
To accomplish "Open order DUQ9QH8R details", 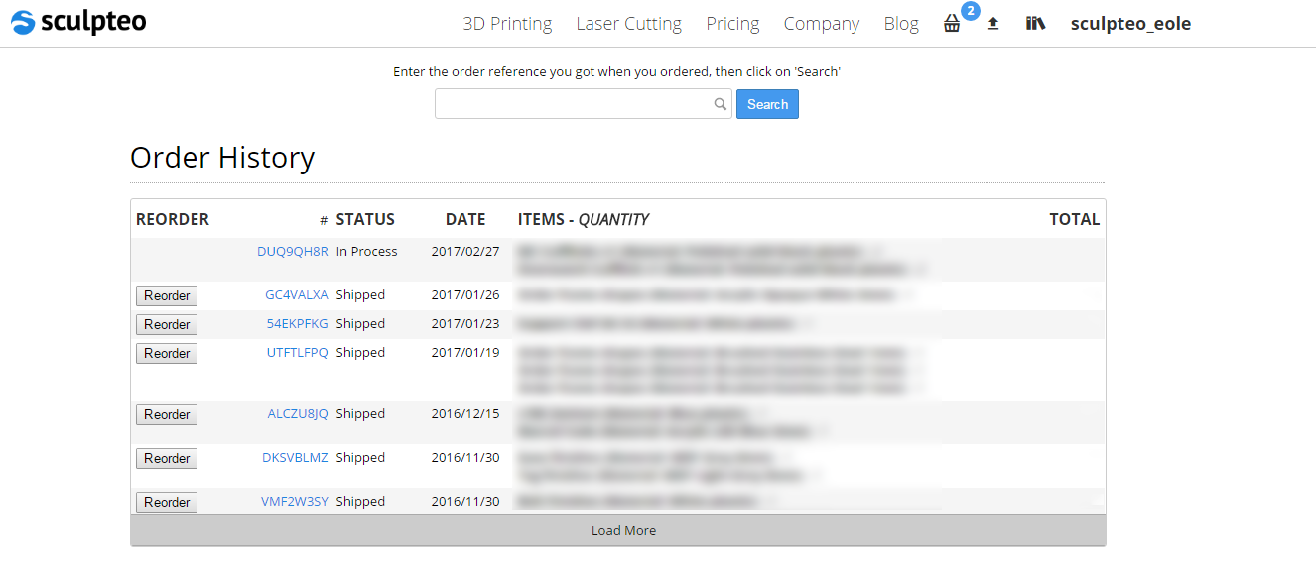I will (x=293, y=252).
